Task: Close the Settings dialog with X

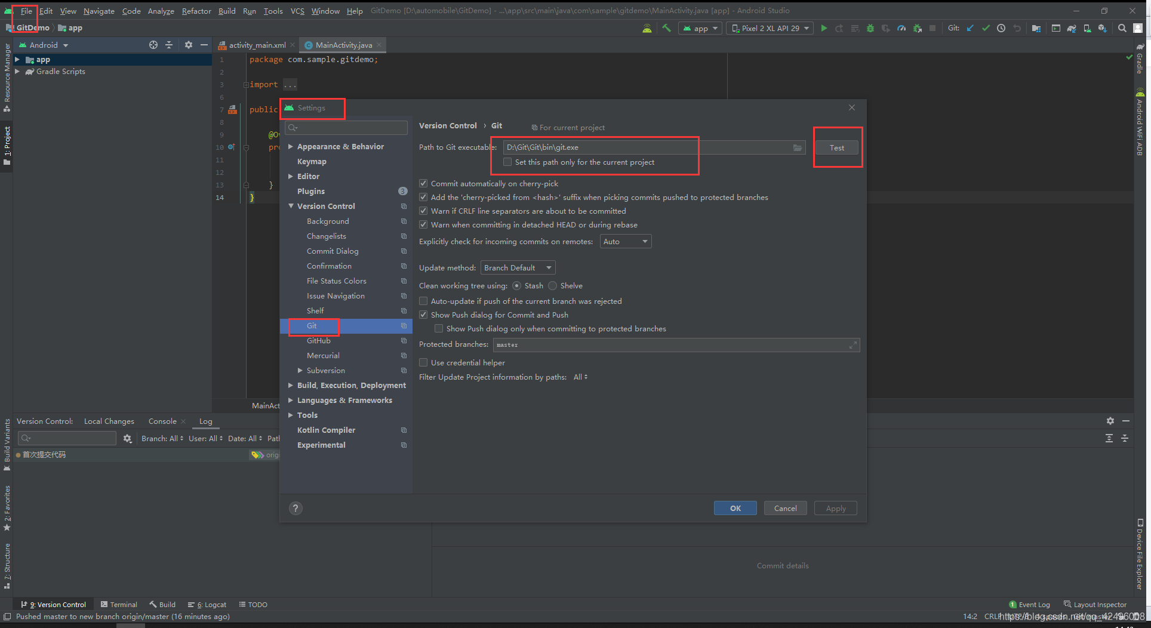Action: [852, 107]
